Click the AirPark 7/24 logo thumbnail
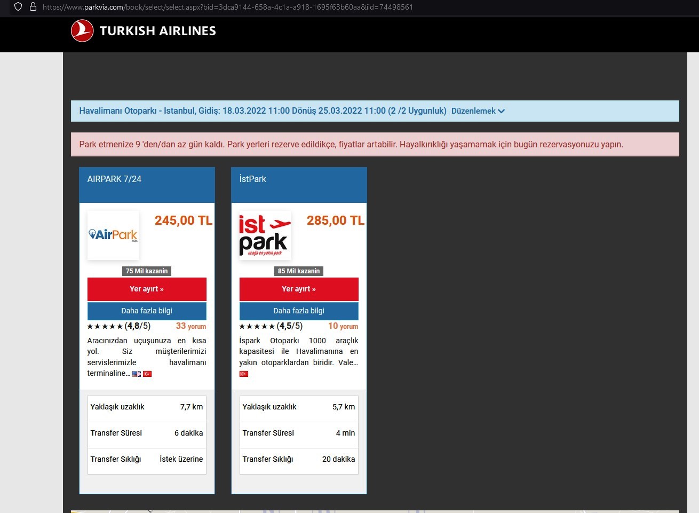The height and width of the screenshot is (513, 699). click(113, 235)
